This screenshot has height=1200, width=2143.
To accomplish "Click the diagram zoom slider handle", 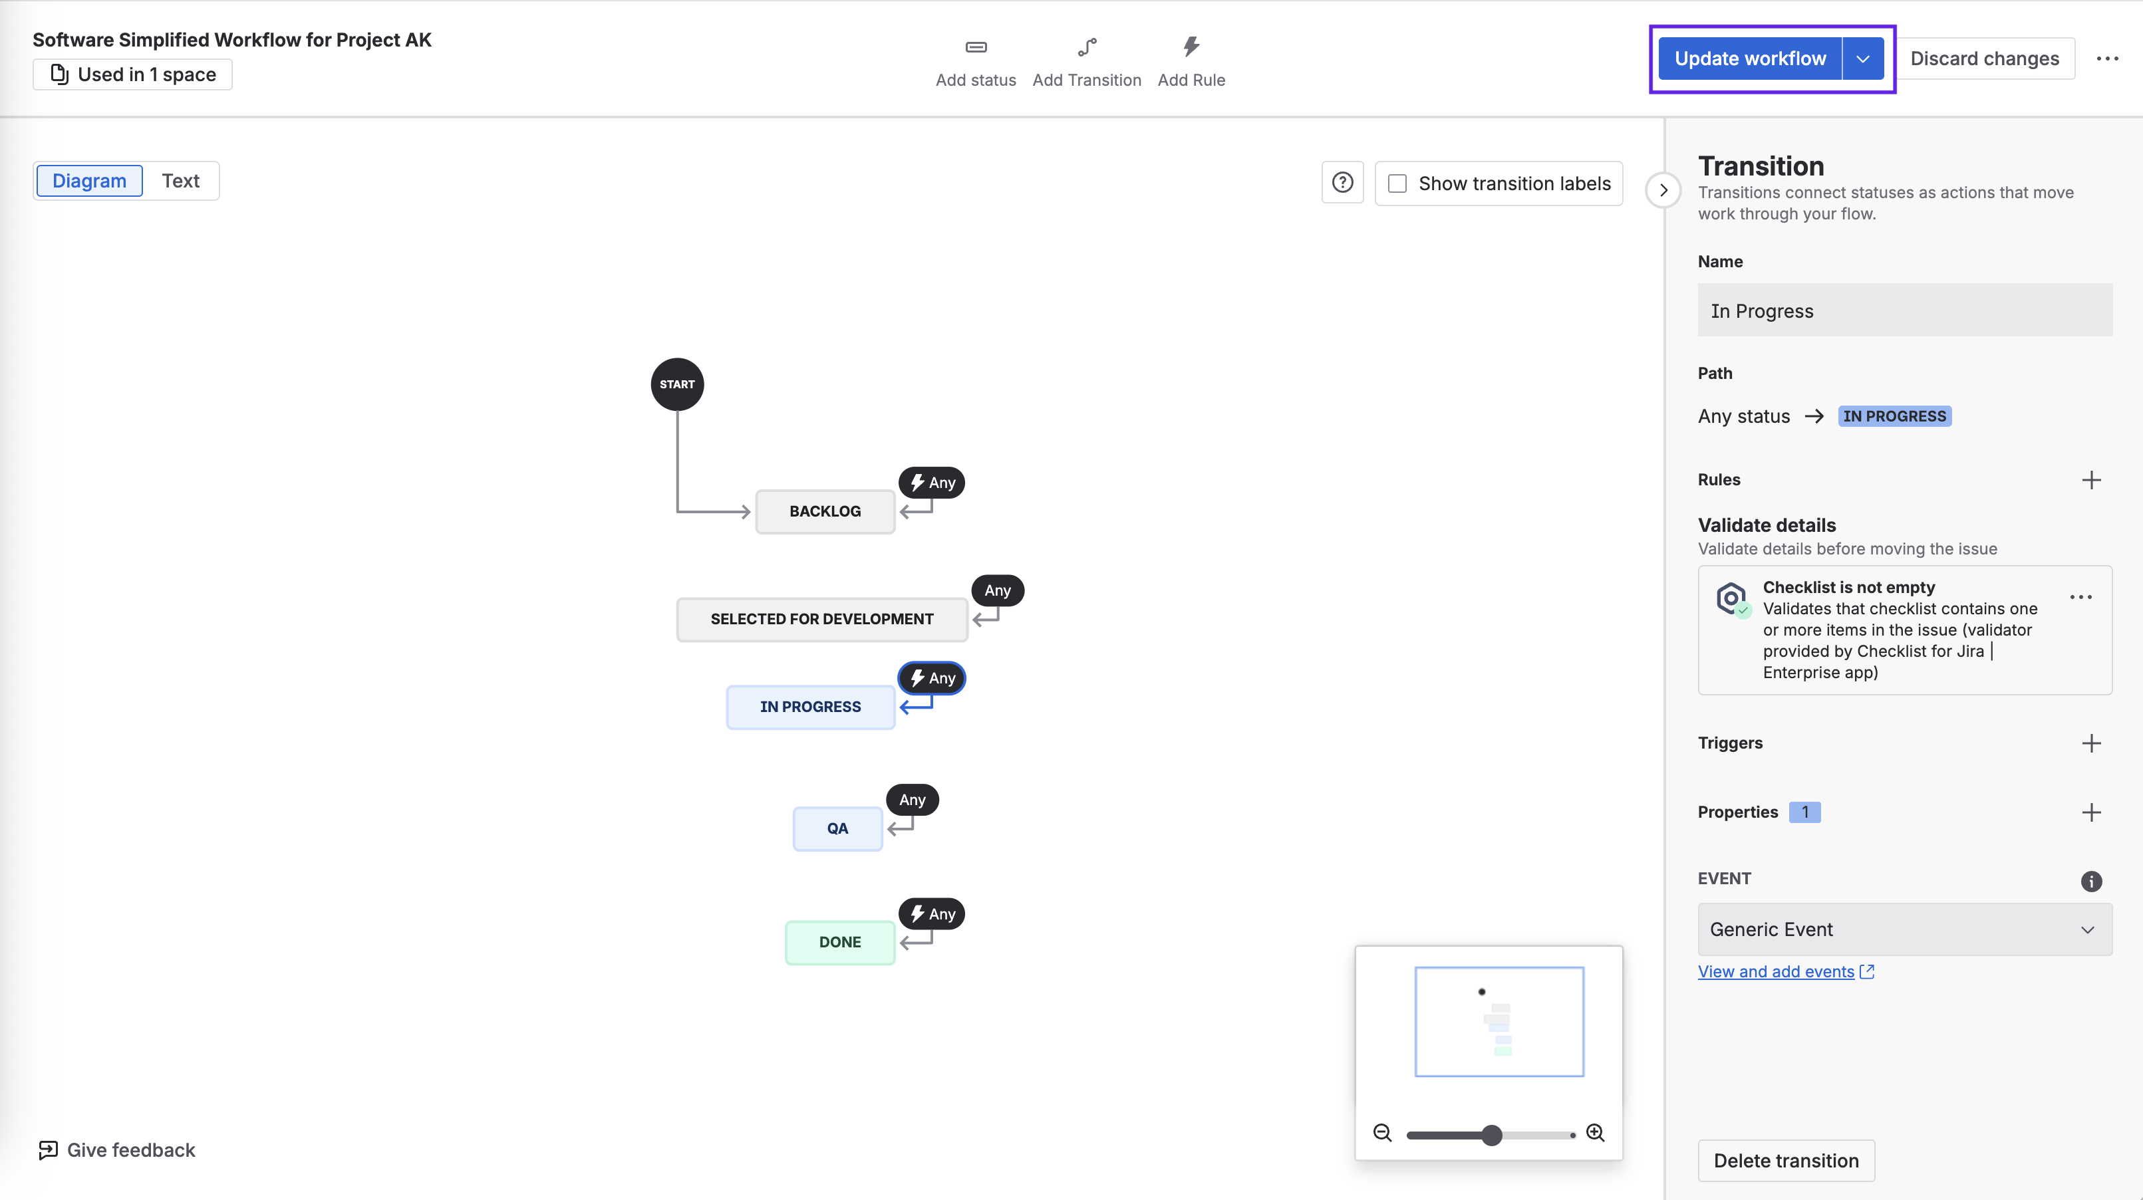I will [x=1492, y=1135].
